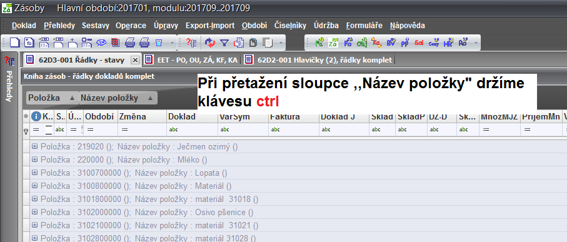567x242 pixels.
Task: Open the blue Po module icon
Action: (348, 43)
